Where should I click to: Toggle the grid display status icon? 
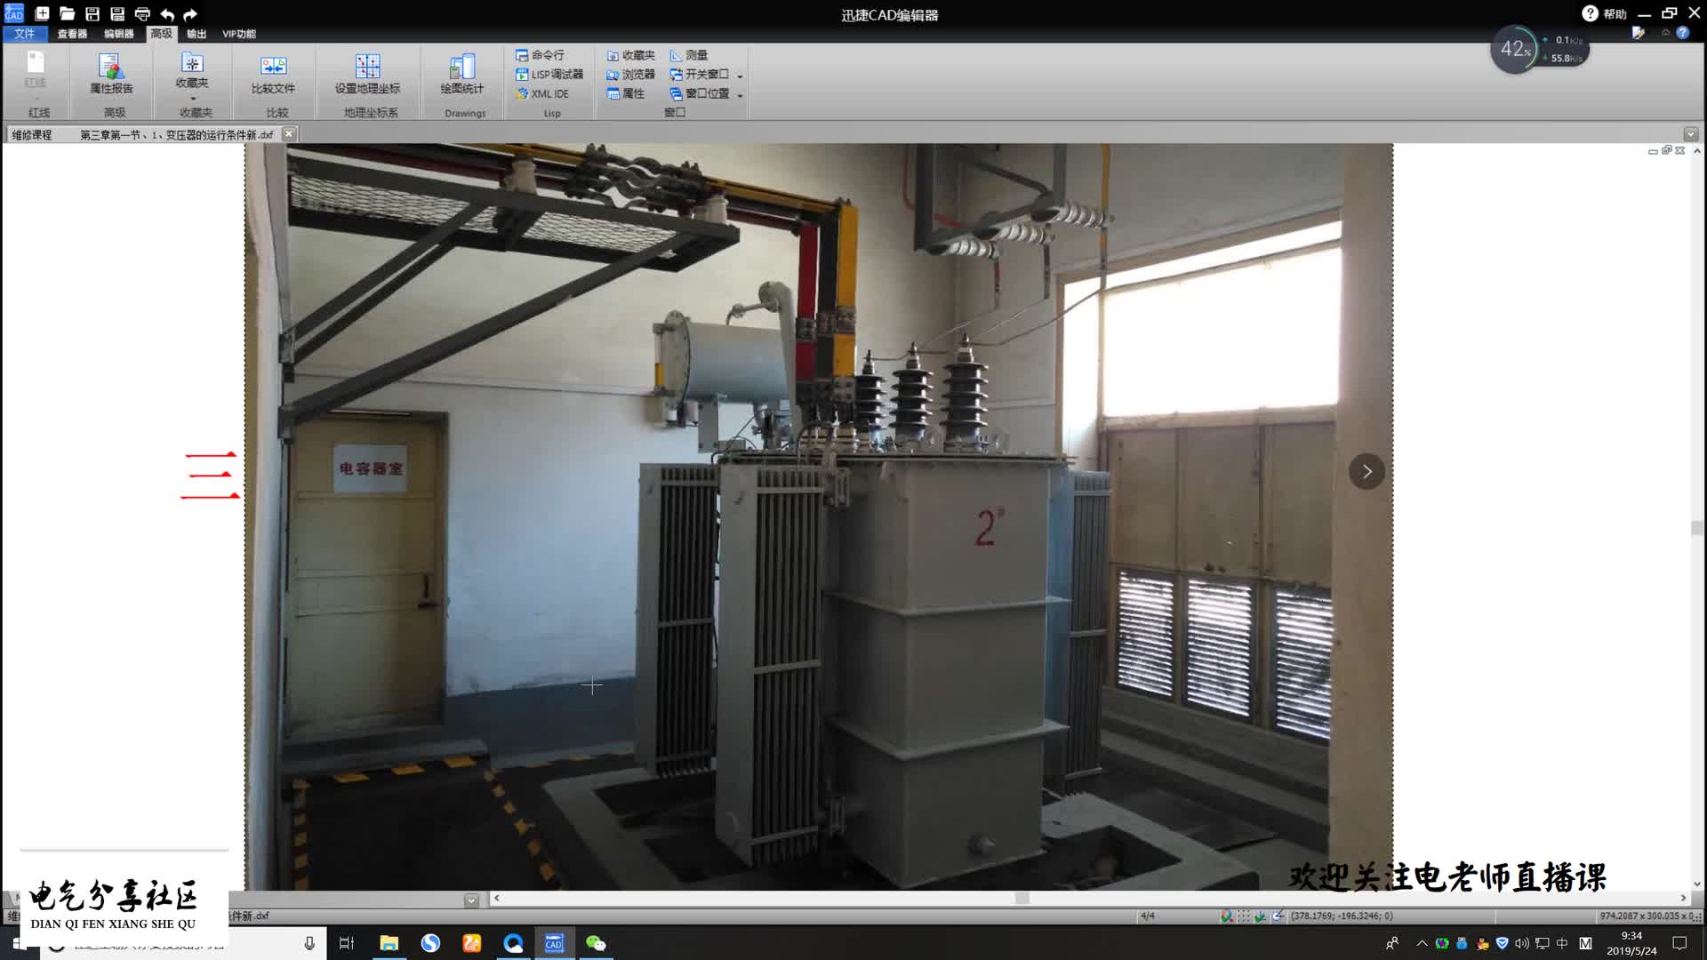[x=1244, y=916]
